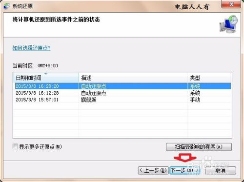Screen dimensions: 244x182
Task: Click the 扫描受影响的程序 button
Action: point(199,147)
